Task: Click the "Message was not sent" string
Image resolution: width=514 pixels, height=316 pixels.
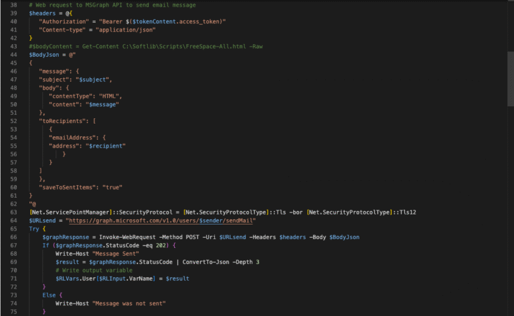Action: (128, 303)
